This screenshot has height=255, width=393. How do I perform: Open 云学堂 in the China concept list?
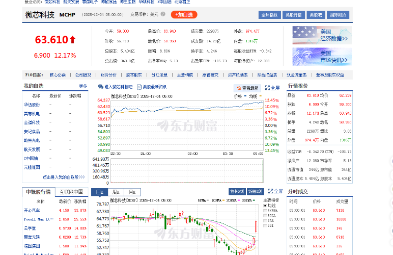tap(30, 228)
